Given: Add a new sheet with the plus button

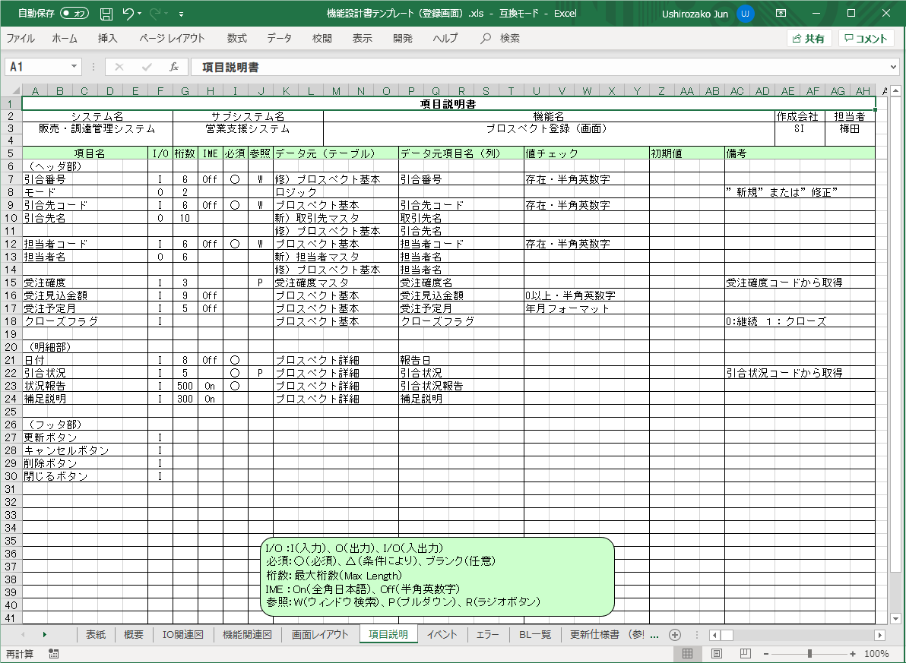Looking at the screenshot, I should [674, 634].
